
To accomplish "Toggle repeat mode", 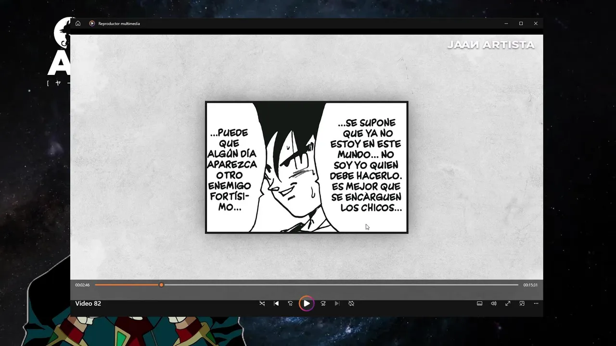I will pos(351,304).
